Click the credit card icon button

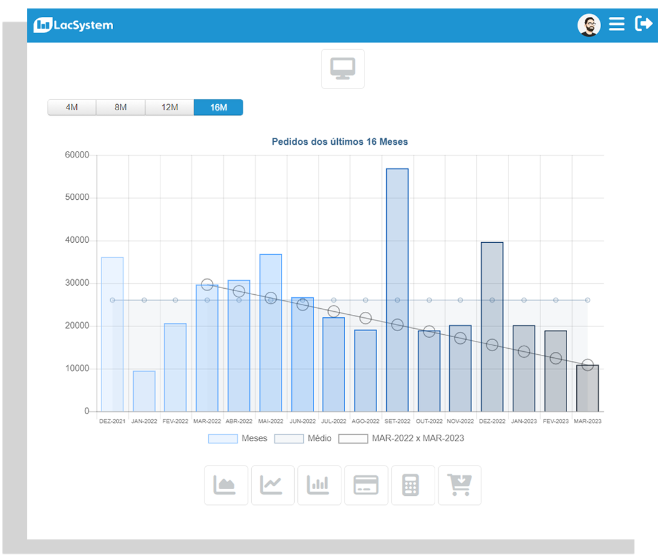click(x=366, y=485)
